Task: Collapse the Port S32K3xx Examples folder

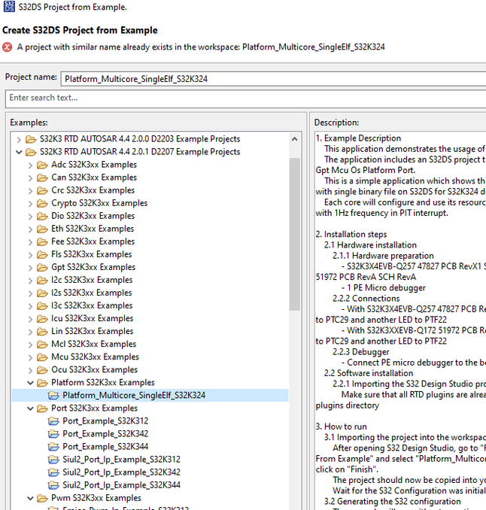Action: coord(30,408)
